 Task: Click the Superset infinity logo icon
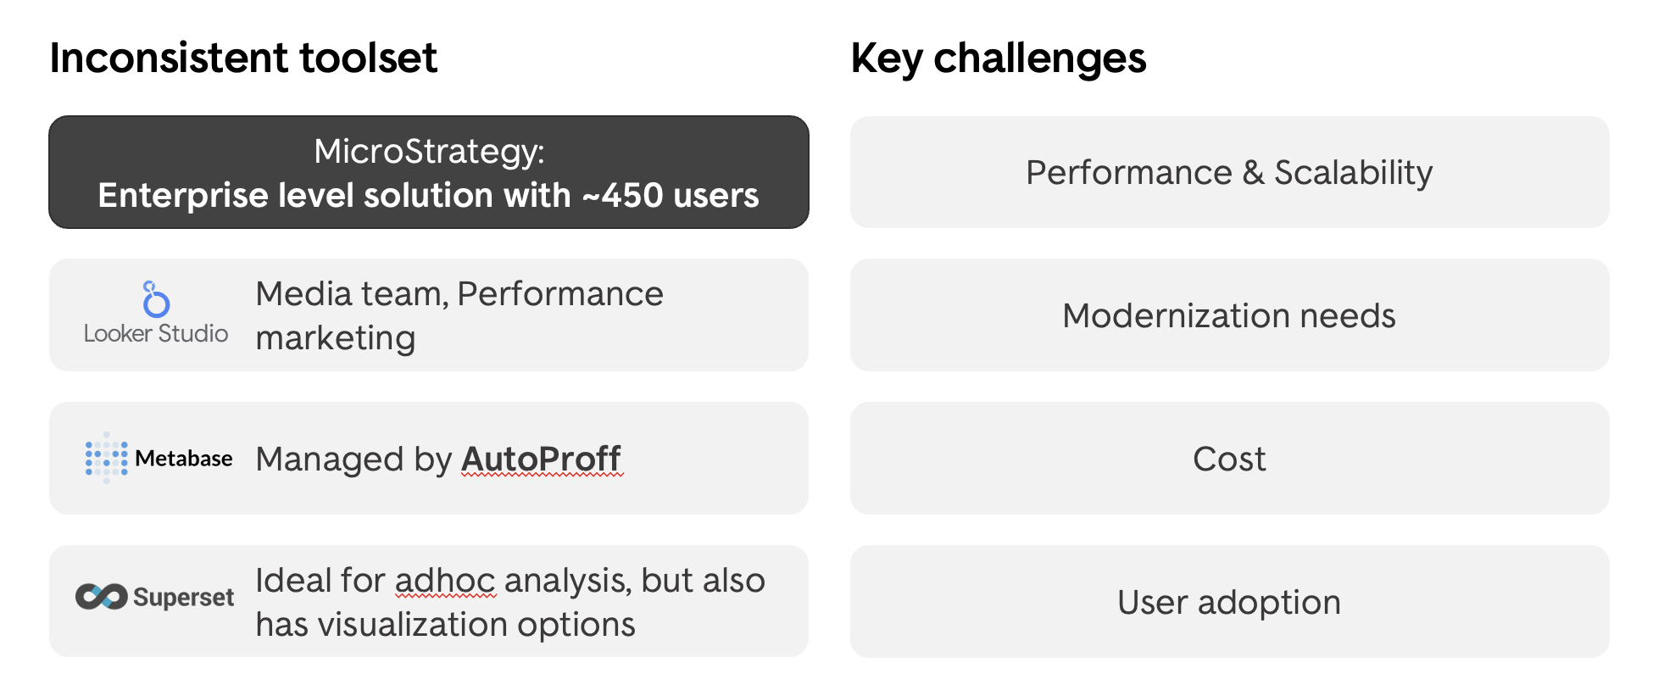(101, 597)
